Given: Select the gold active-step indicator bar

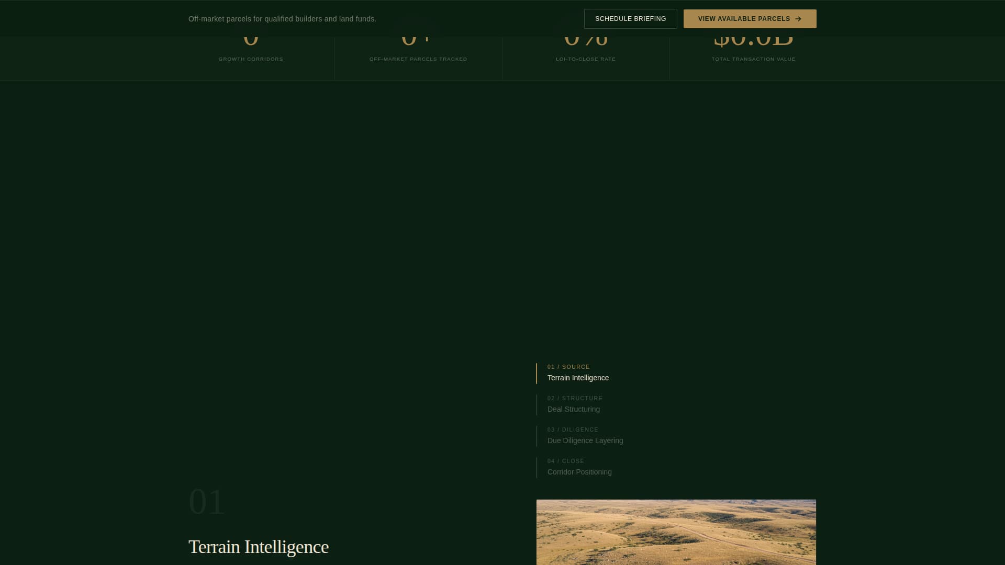Looking at the screenshot, I should tap(537, 373).
